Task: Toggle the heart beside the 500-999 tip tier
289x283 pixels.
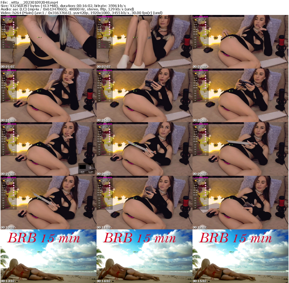Action: pos(14,34)
